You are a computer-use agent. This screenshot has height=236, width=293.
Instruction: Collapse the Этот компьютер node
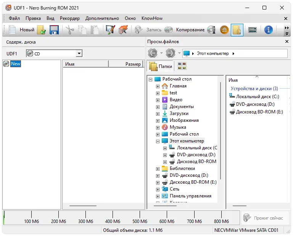tap(158, 141)
